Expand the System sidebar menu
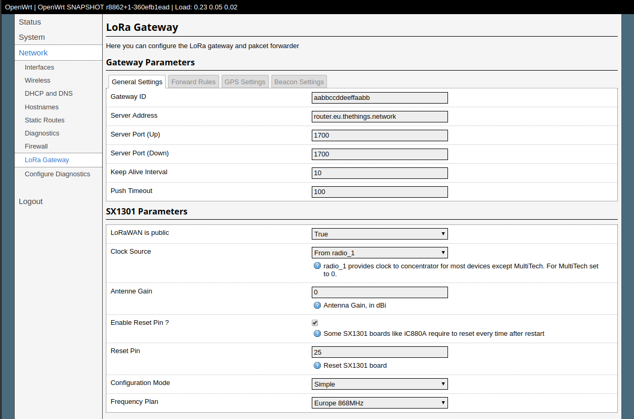 (x=32, y=37)
